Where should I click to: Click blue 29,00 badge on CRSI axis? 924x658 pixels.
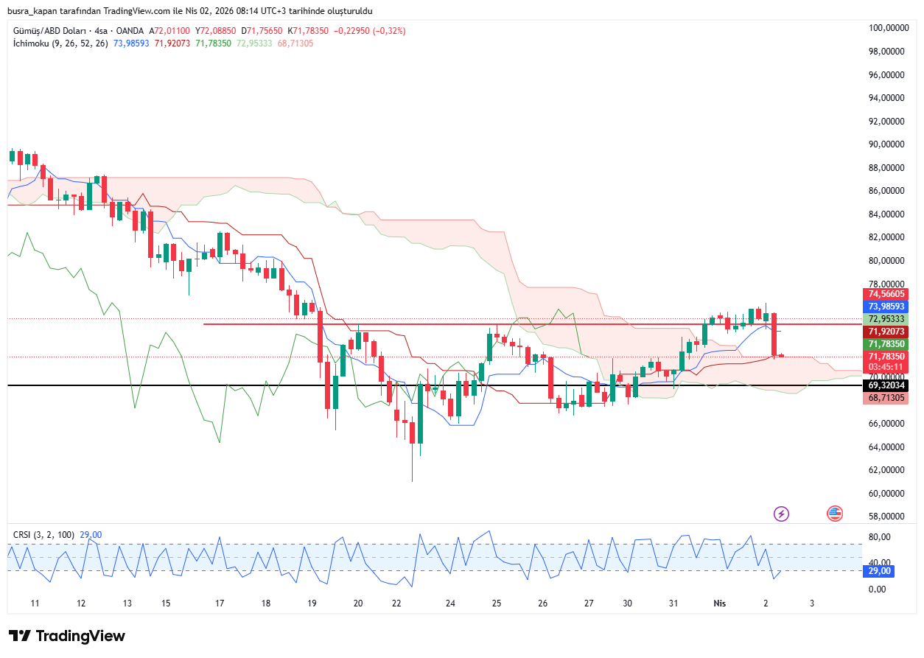(881, 571)
